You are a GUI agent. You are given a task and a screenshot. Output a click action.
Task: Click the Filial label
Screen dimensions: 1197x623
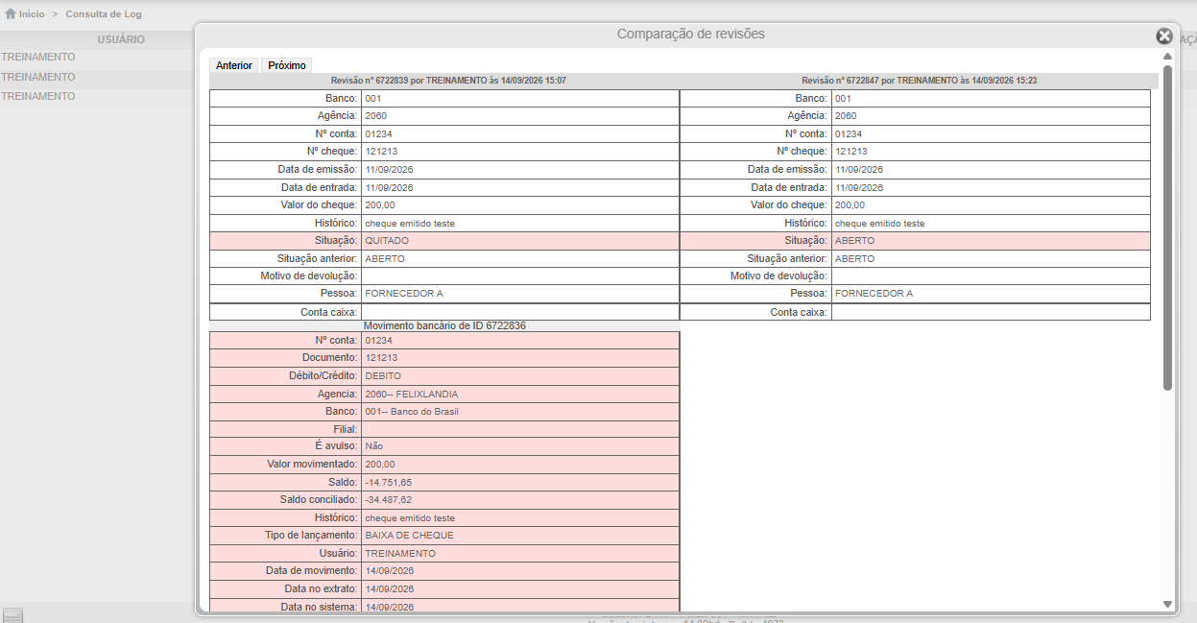click(344, 429)
